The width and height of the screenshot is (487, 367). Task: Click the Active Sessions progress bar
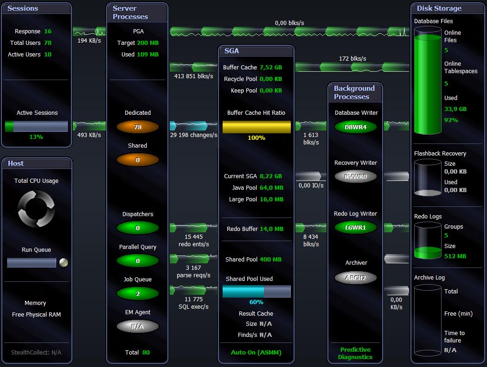point(36,126)
